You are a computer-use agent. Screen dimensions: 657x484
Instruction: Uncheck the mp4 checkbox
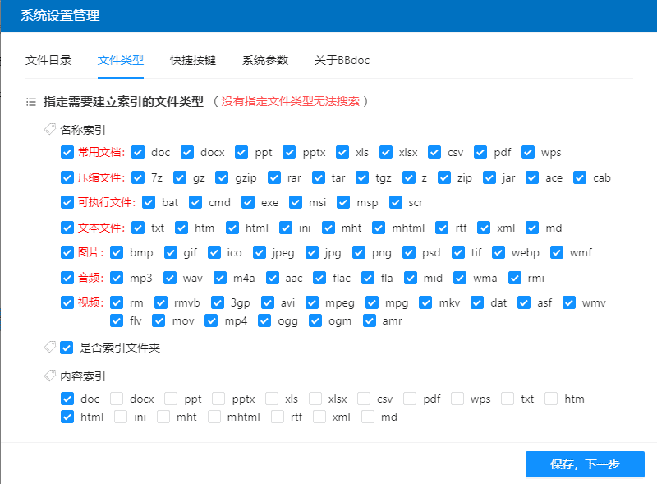211,320
